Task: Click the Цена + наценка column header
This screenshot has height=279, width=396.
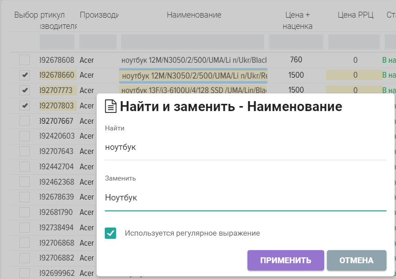Action: [297, 20]
